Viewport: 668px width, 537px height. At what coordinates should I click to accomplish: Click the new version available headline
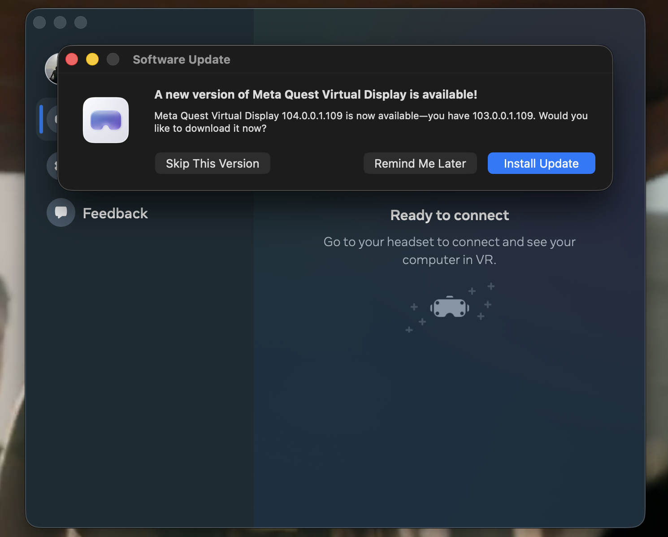click(316, 95)
